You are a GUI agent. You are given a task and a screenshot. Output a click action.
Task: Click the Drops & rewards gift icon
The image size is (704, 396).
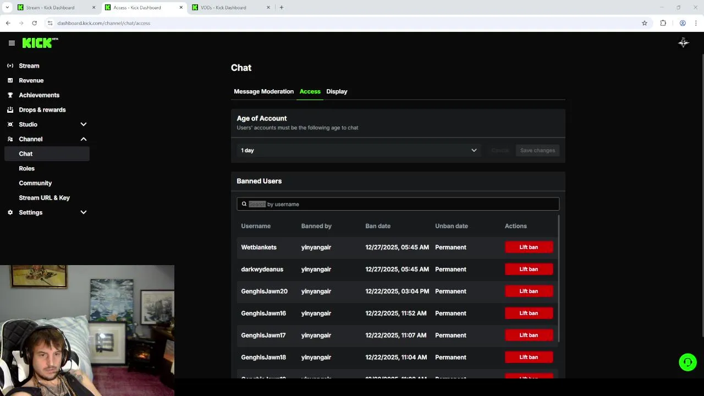click(x=10, y=110)
